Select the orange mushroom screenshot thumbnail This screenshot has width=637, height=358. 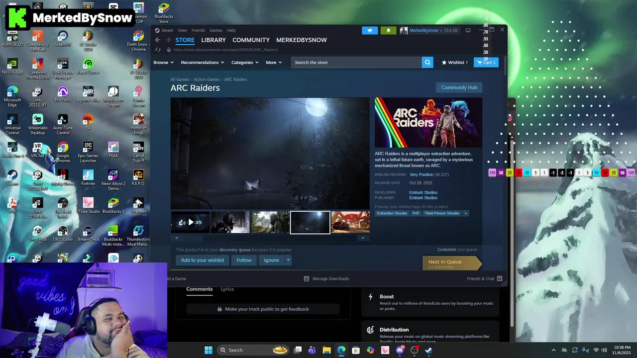350,222
